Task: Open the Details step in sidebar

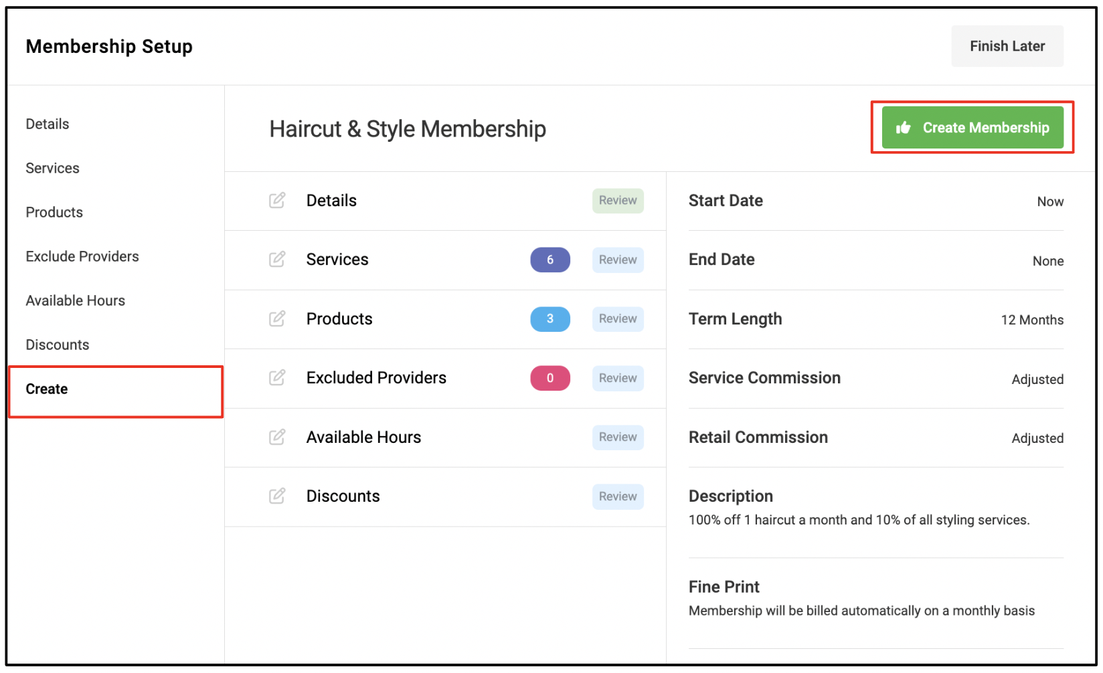Action: coord(48,124)
